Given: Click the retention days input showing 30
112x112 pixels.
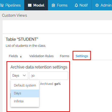Looking at the screenshot, I should [x=49, y=76].
